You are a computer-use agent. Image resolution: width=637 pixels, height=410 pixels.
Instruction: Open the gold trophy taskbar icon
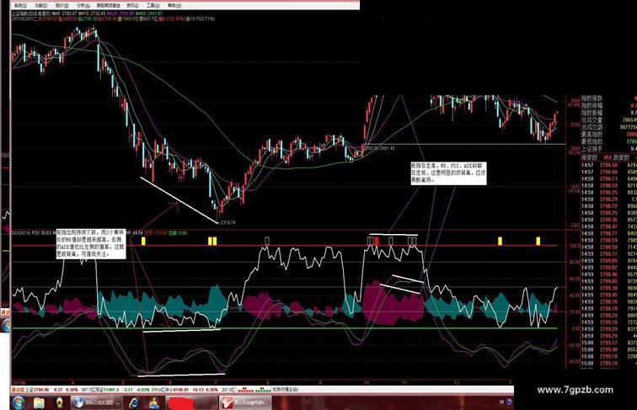59,402
